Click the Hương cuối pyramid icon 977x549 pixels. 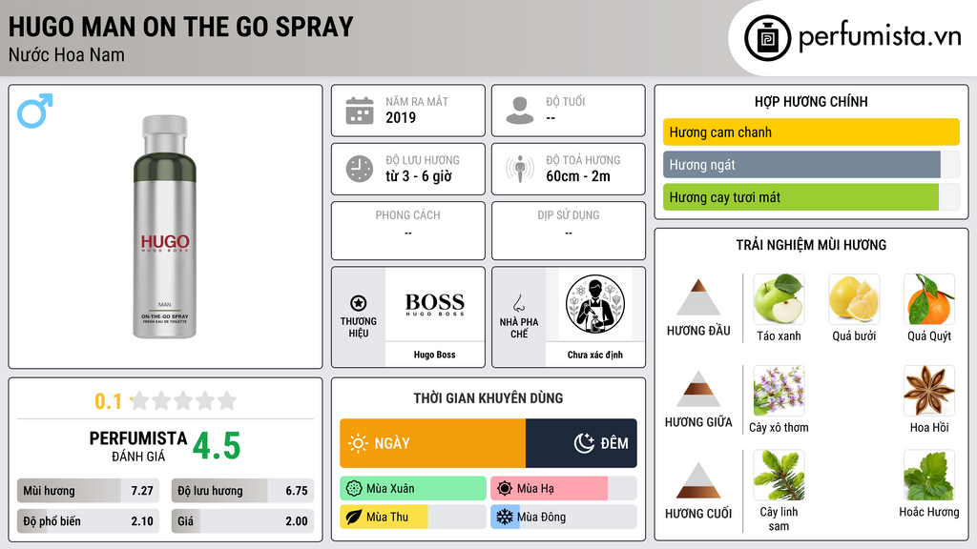[x=698, y=480]
